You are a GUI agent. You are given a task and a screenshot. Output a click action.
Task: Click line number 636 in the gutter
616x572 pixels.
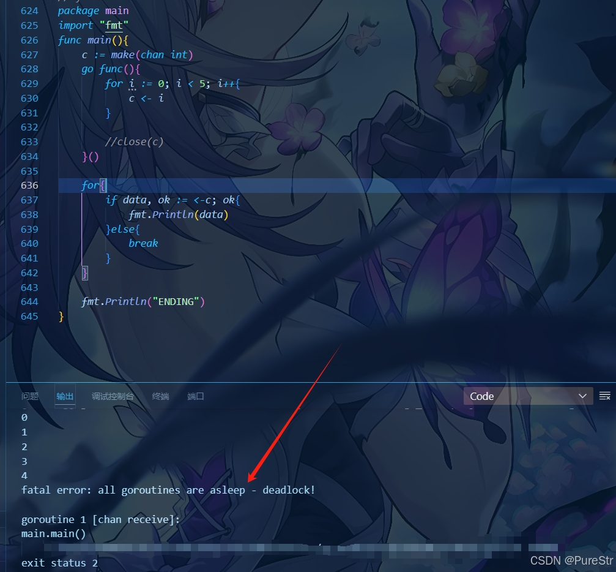(x=29, y=186)
